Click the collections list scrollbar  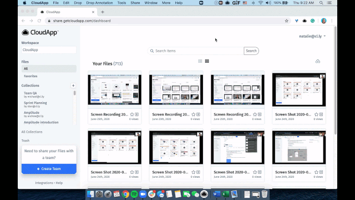point(74,93)
